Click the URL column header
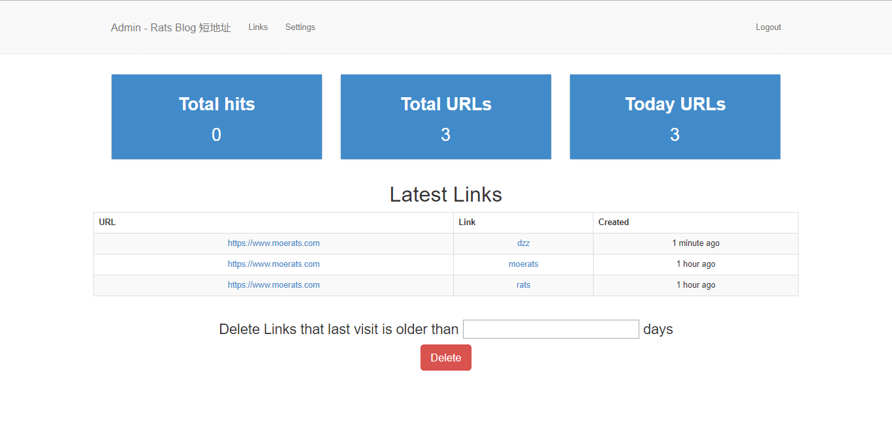 tap(274, 222)
